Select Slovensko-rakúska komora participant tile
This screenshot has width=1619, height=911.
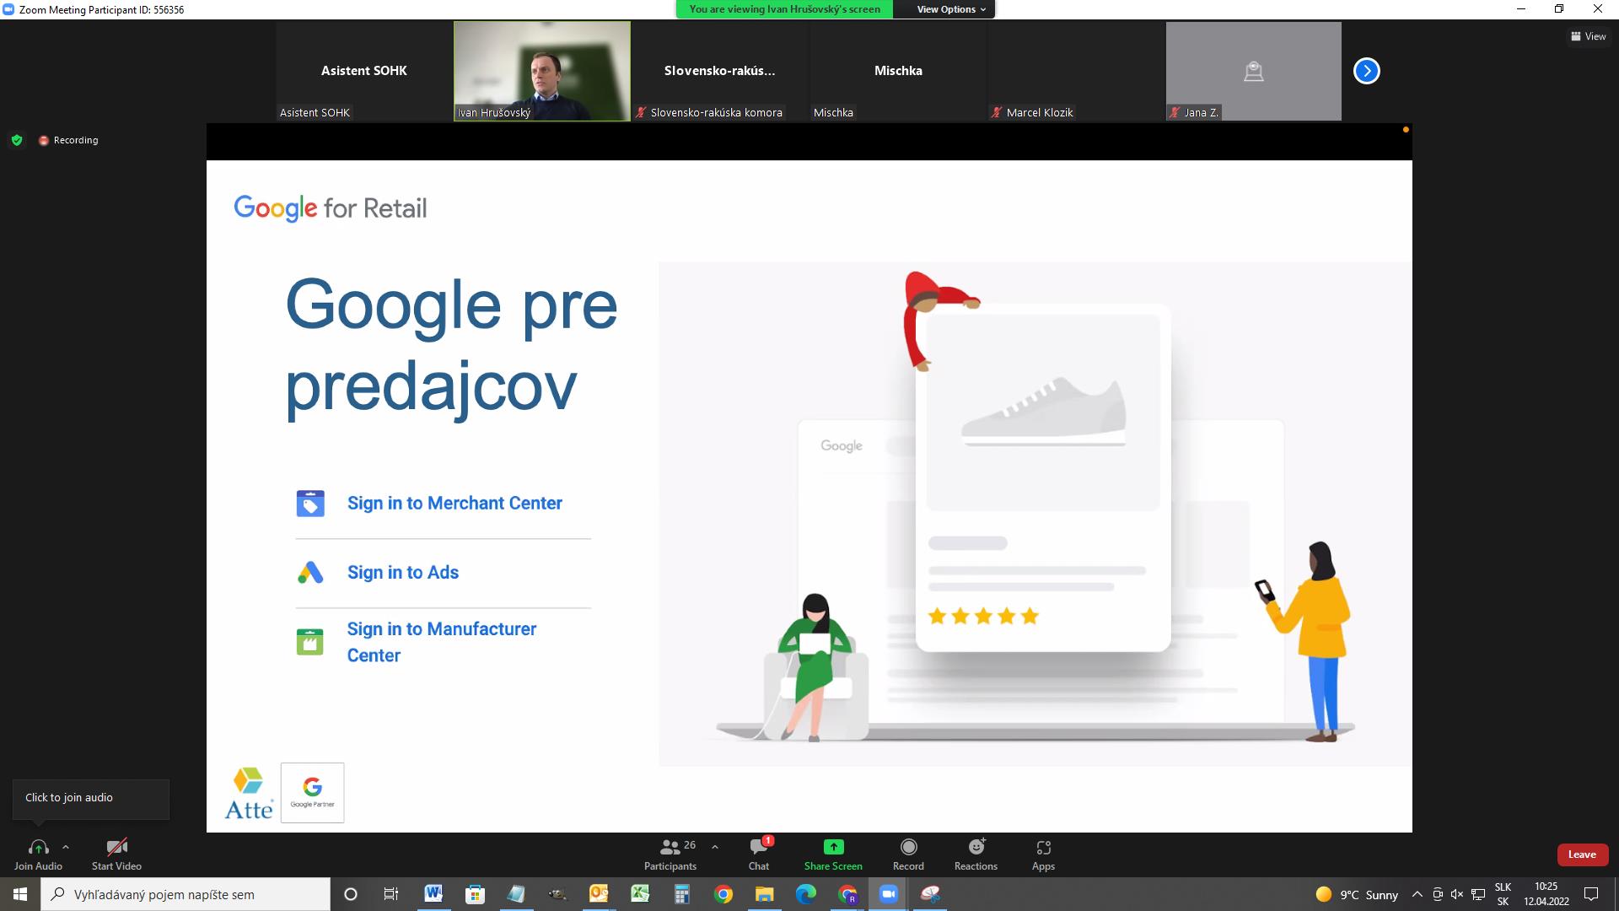(719, 71)
